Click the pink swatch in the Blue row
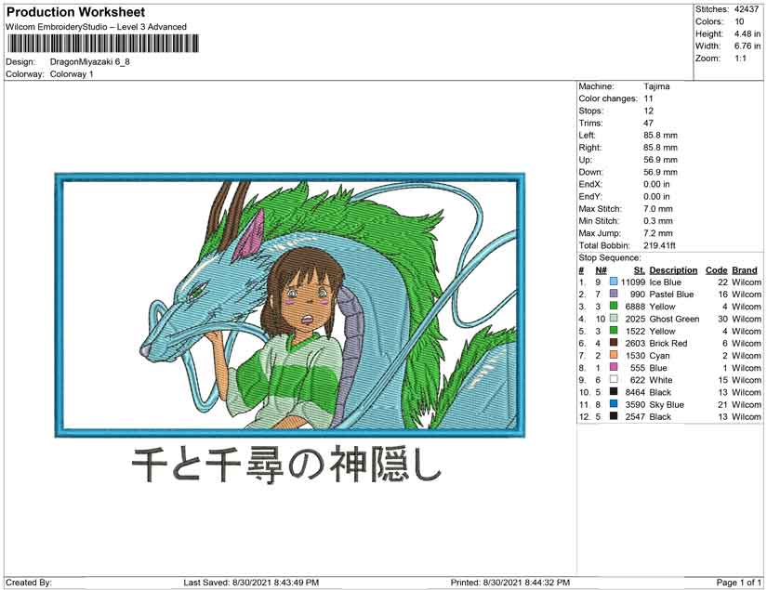This screenshot has width=767, height=590. click(x=614, y=367)
